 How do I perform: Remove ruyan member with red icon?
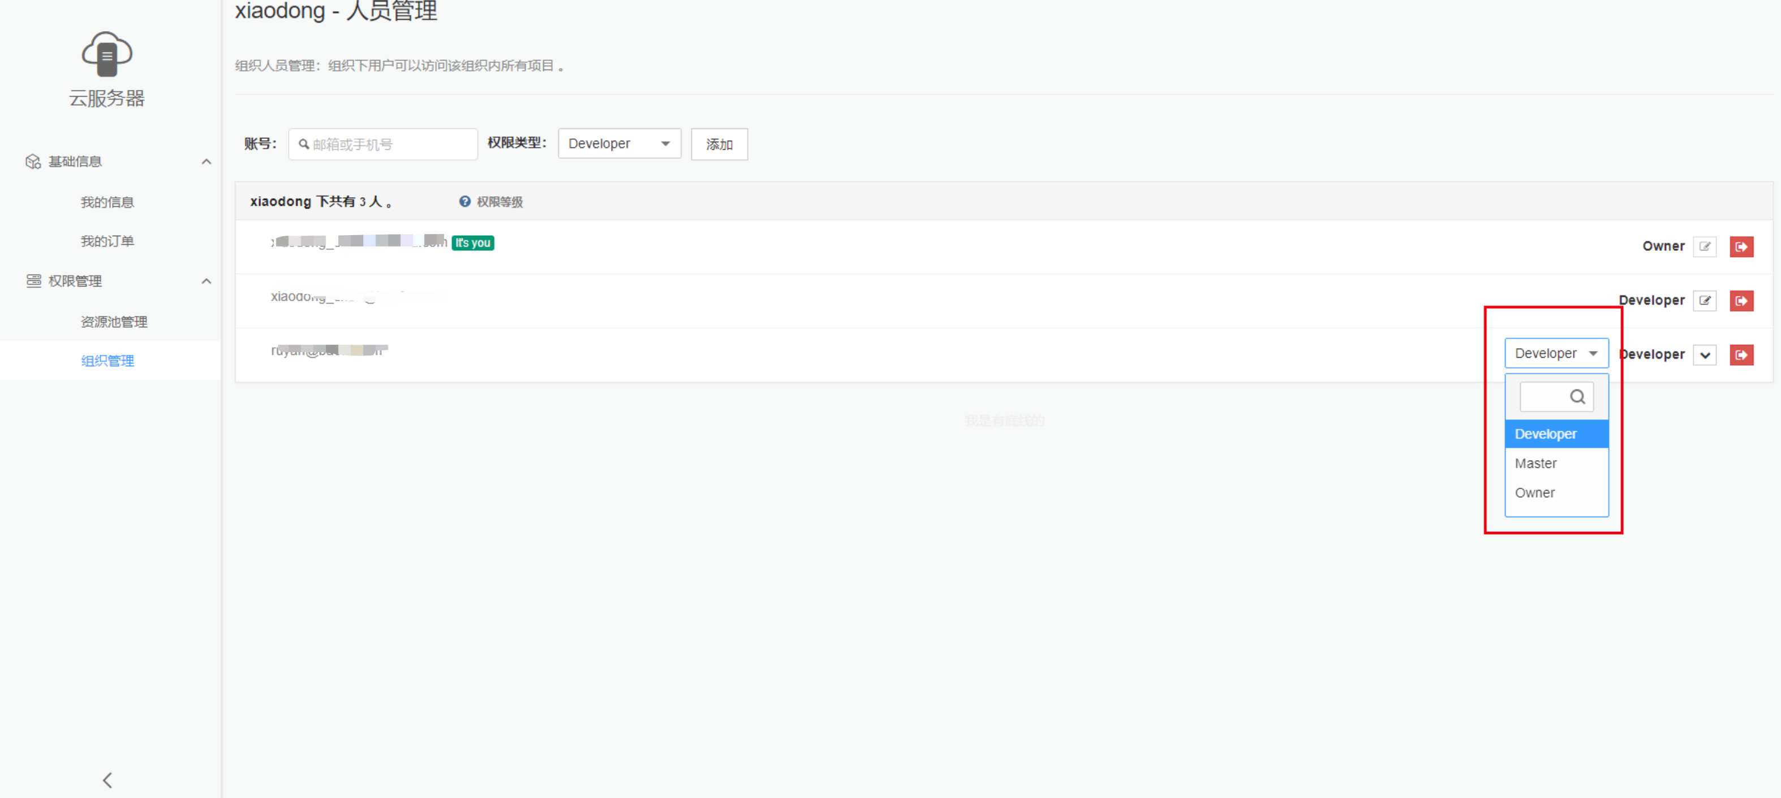tap(1741, 355)
